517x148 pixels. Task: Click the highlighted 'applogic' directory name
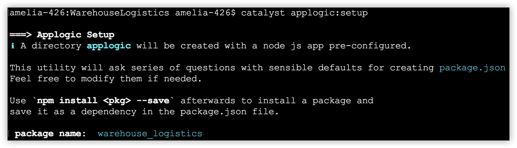(x=109, y=46)
